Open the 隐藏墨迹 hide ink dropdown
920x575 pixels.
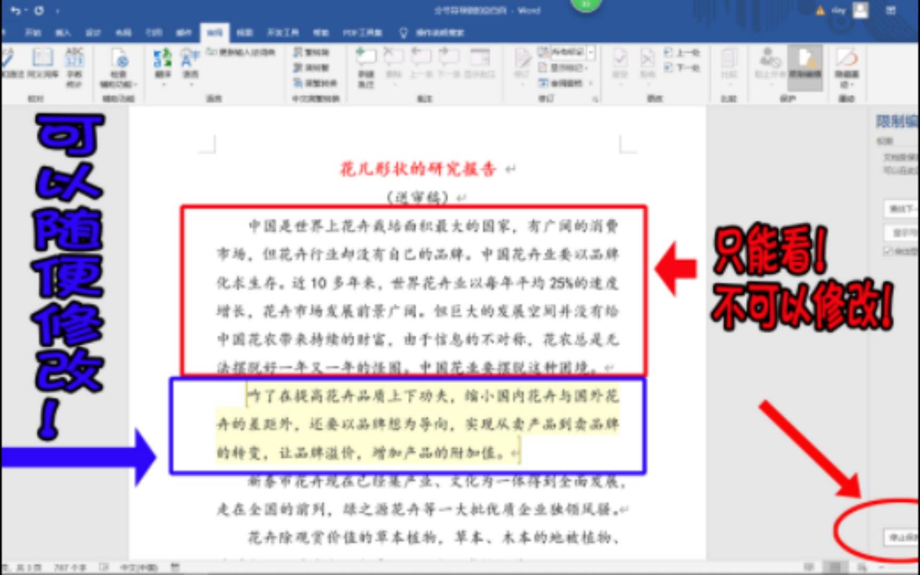click(847, 68)
